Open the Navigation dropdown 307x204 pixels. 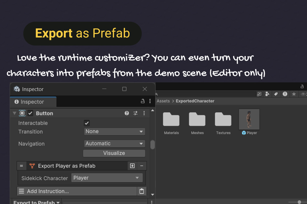pyautogui.click(x=114, y=143)
